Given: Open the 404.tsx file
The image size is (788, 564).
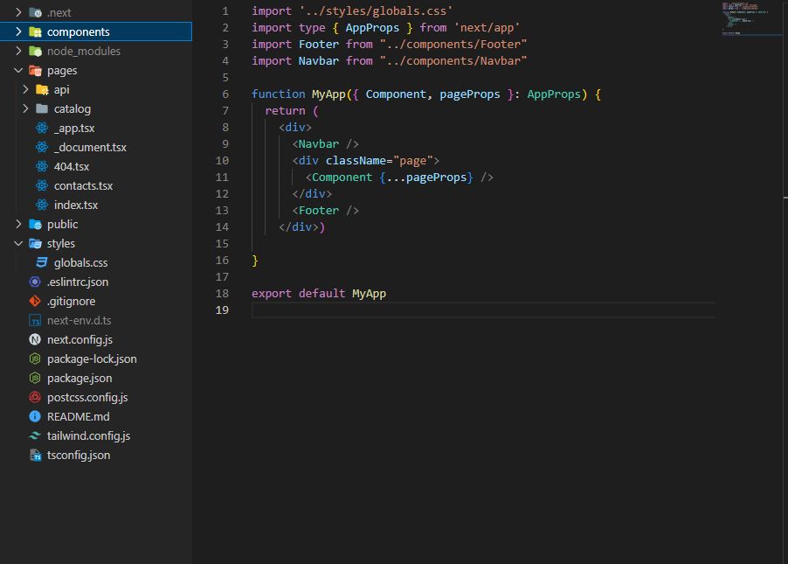Looking at the screenshot, I should 71,166.
